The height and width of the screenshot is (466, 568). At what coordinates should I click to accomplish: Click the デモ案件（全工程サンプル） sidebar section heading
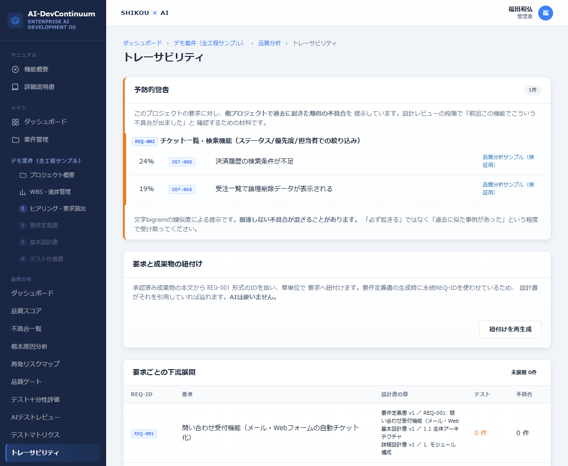tap(46, 161)
